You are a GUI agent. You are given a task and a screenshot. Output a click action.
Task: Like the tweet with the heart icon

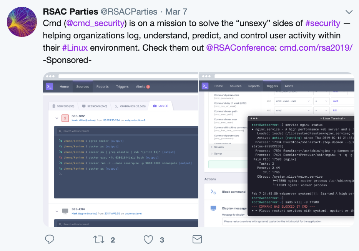tap(148, 239)
